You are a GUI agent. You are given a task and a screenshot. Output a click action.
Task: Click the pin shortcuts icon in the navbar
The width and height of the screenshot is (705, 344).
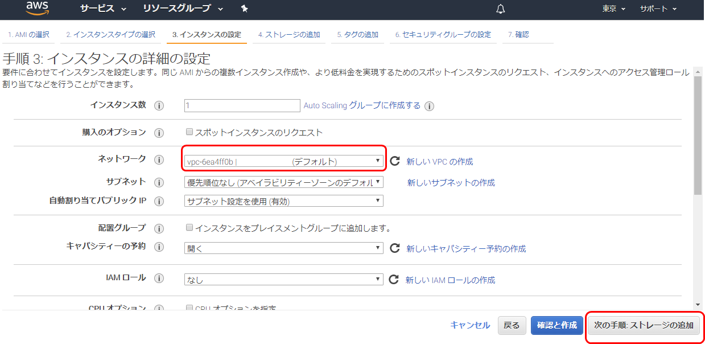click(244, 9)
